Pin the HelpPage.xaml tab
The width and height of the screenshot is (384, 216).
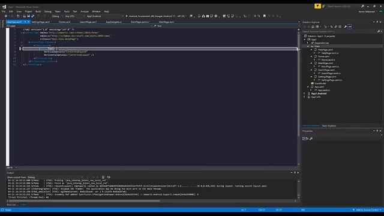click(25, 22)
